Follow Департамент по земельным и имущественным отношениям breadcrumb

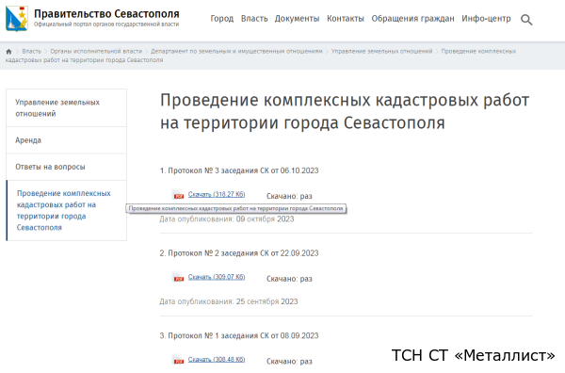(236, 51)
